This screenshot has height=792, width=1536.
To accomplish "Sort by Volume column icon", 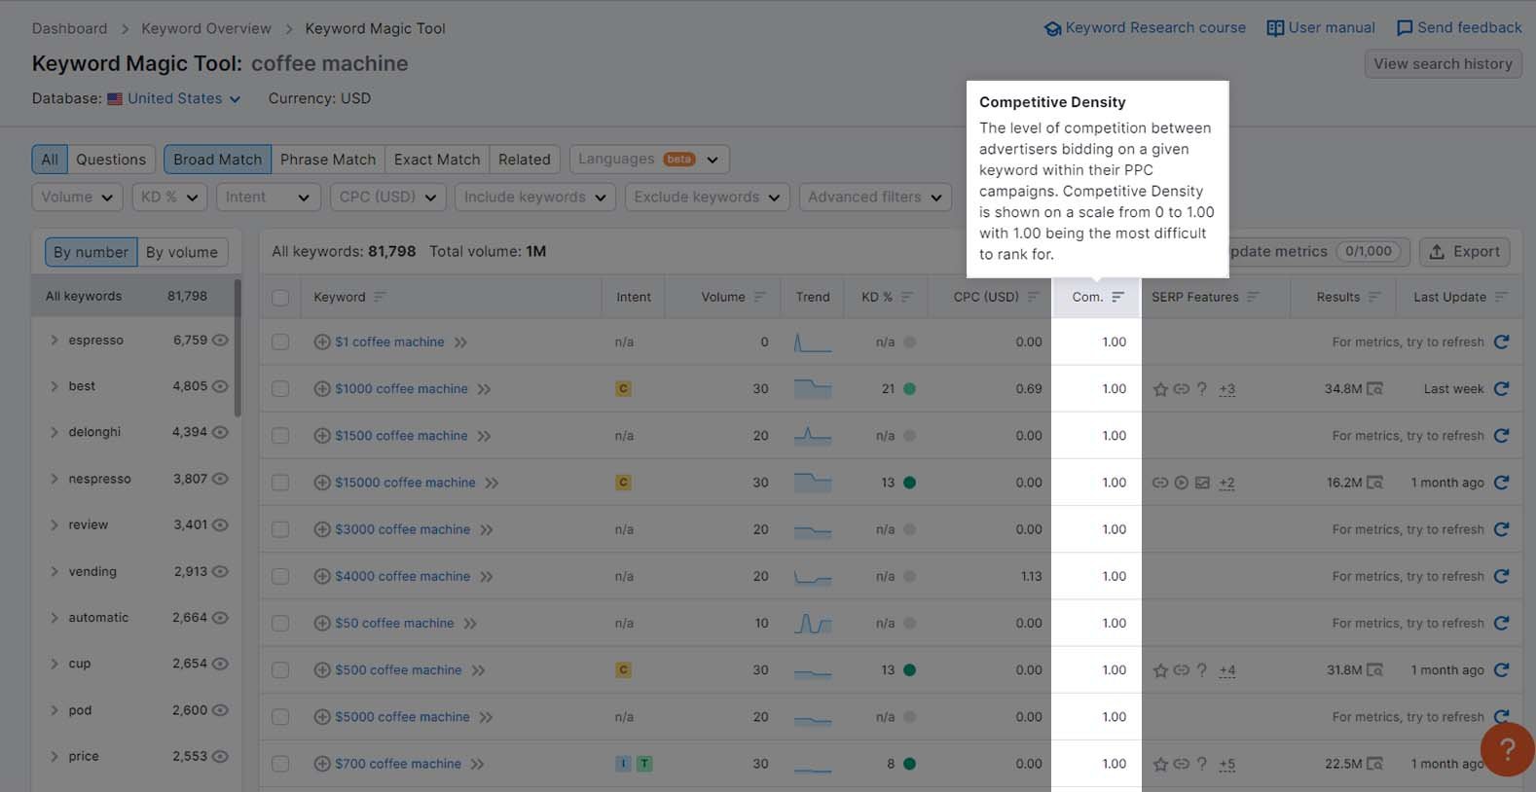I will point(759,297).
